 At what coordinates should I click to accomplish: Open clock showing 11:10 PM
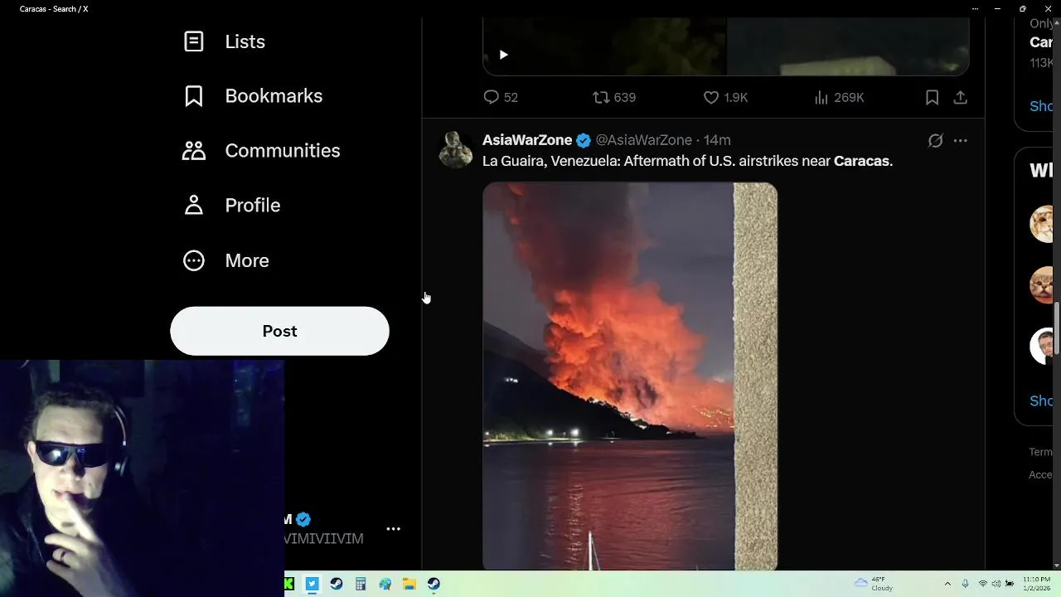point(1037,584)
